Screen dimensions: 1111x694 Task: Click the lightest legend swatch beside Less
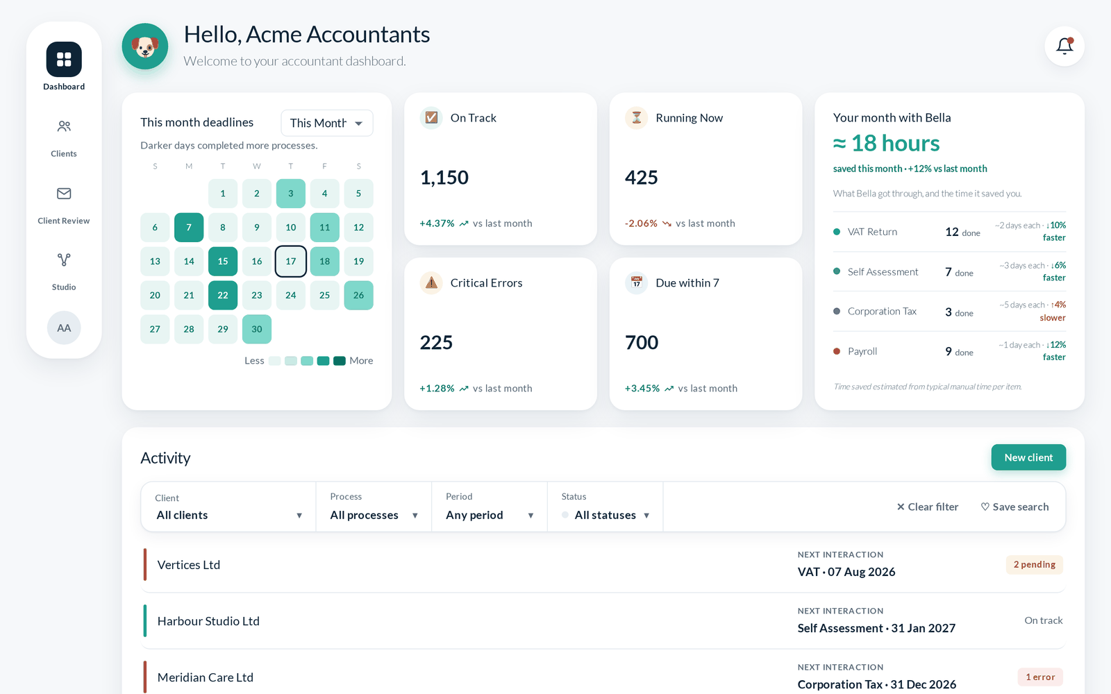pyautogui.click(x=274, y=361)
